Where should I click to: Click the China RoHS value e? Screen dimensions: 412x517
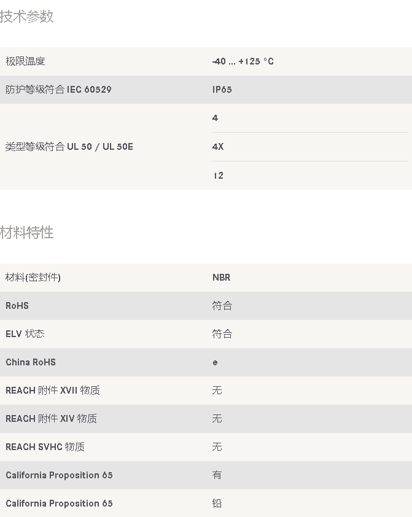coord(215,362)
